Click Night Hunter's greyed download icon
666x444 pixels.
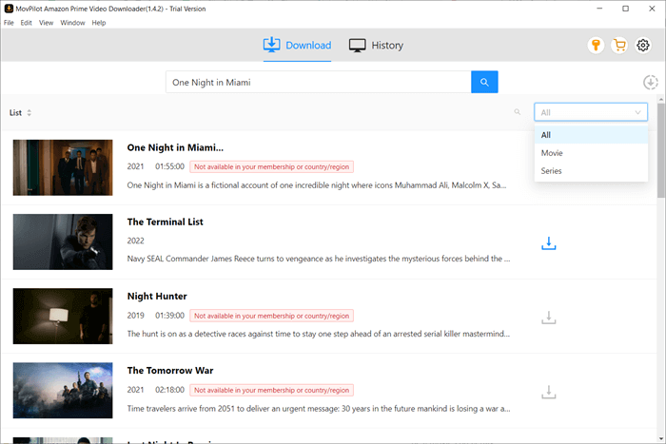tap(548, 318)
